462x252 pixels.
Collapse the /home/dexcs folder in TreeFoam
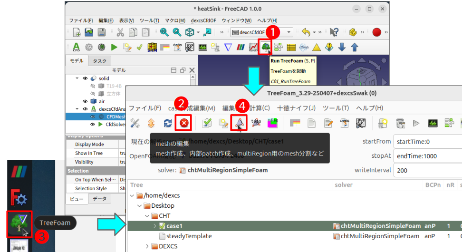tap(132, 195)
